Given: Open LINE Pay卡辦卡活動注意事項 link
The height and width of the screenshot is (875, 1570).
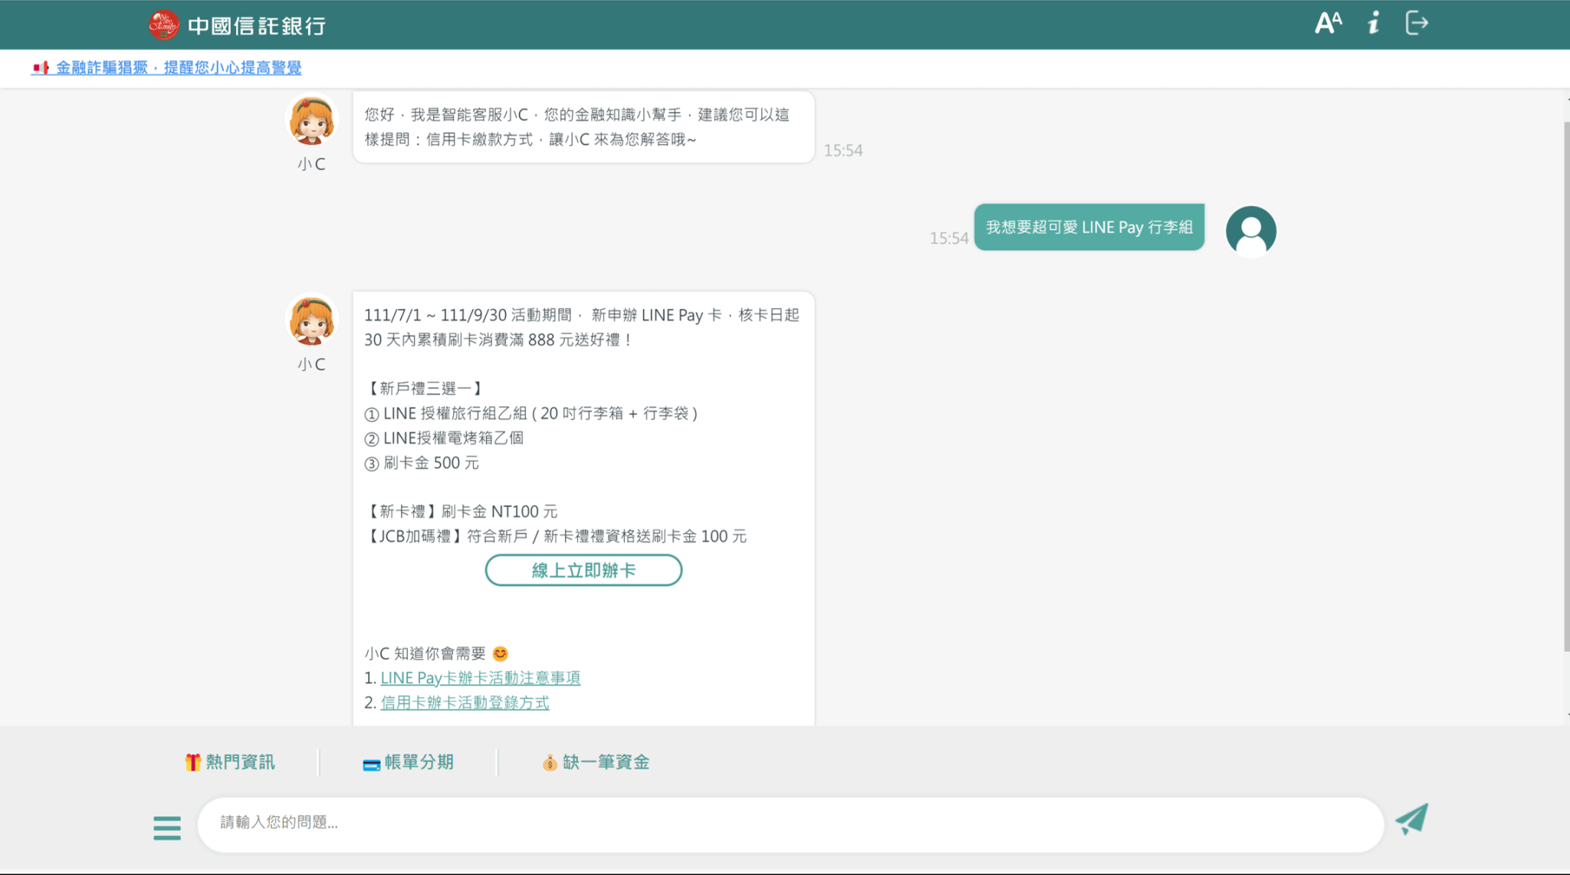Looking at the screenshot, I should [481, 678].
